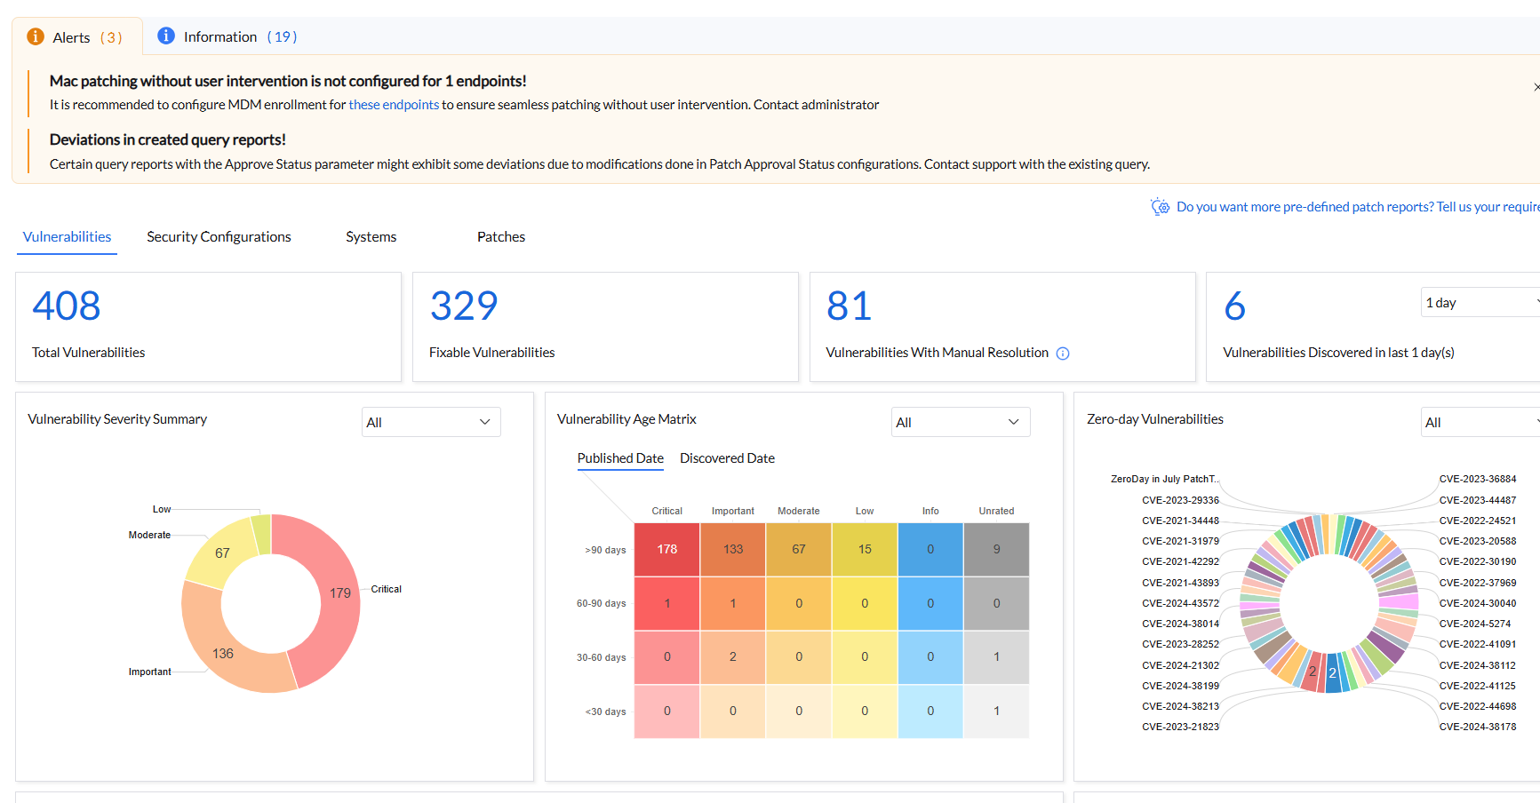The width and height of the screenshot is (1540, 803).
Task: Open the Systems tab
Action: (x=371, y=237)
